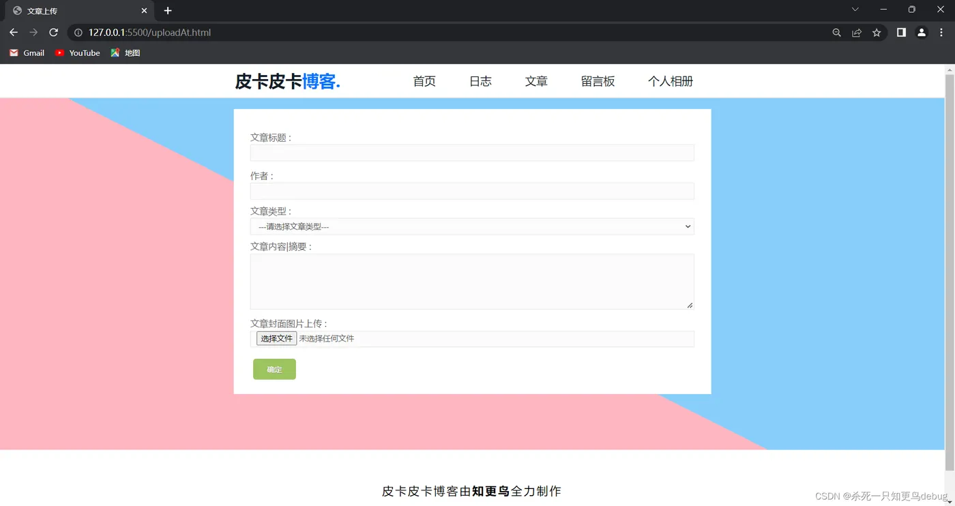Open the 留言板 navigation item
The image size is (955, 506).
[598, 81]
